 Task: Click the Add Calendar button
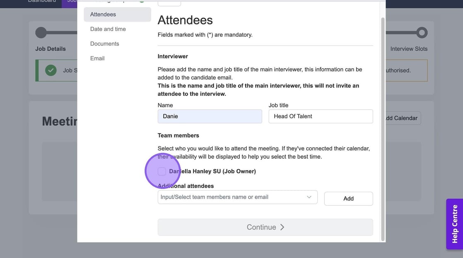(400, 118)
